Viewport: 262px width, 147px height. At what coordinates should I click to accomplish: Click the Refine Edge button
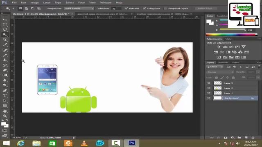(x=206, y=8)
